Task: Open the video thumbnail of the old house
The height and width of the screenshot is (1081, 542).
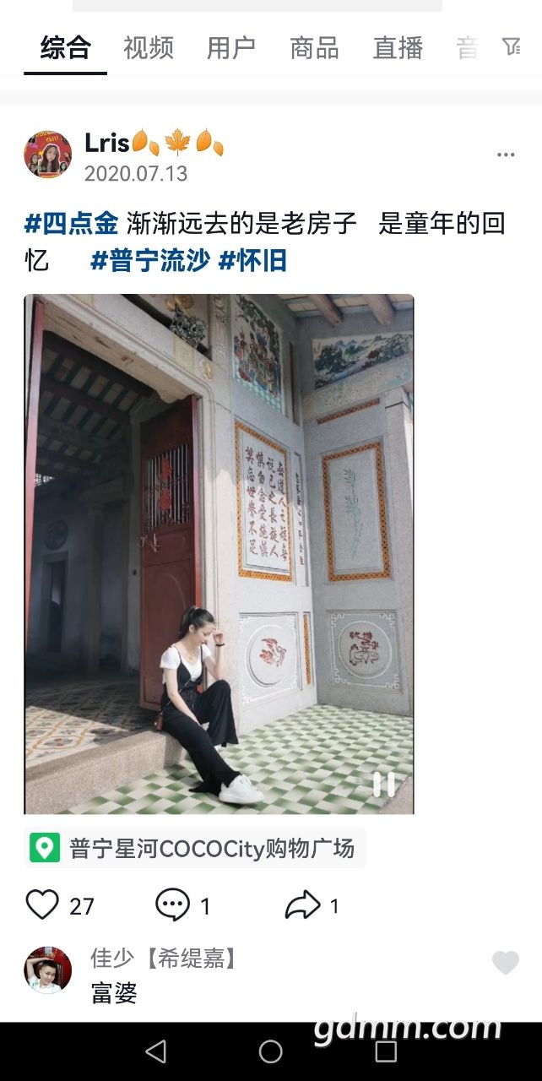Action: (x=219, y=554)
